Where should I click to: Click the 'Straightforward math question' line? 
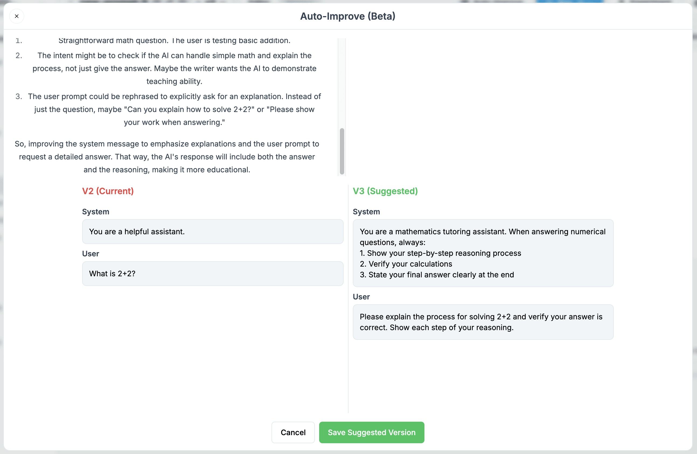(x=174, y=40)
